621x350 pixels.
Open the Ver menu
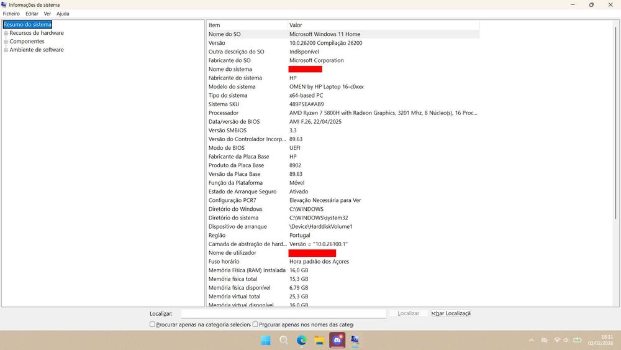pyautogui.click(x=47, y=14)
